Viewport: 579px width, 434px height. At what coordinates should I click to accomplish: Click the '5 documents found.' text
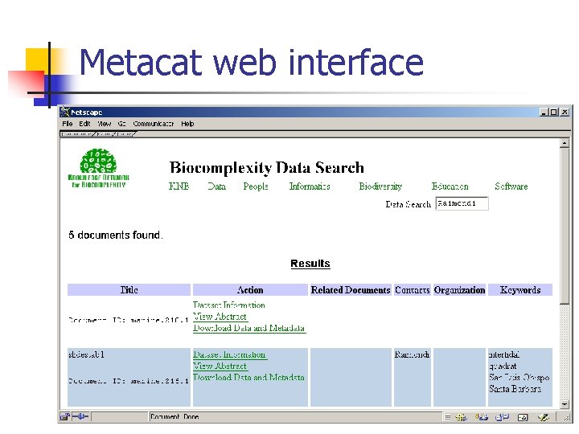(116, 235)
